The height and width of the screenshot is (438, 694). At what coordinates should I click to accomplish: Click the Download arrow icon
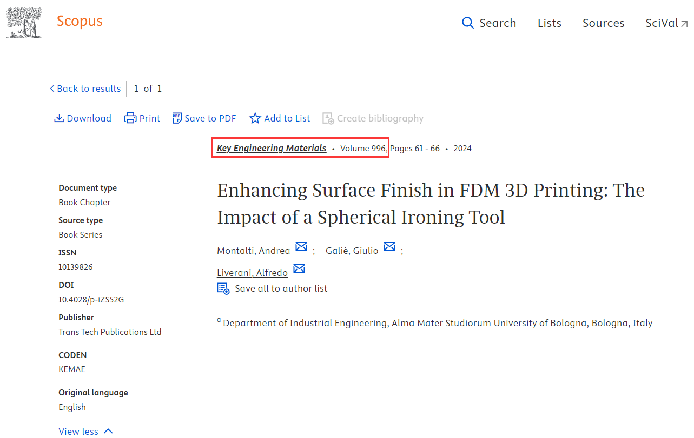[60, 118]
